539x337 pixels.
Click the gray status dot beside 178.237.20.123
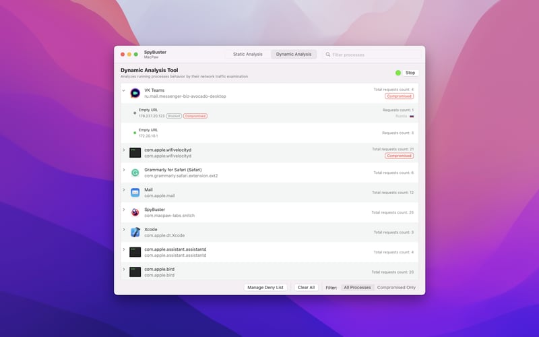[135, 113]
